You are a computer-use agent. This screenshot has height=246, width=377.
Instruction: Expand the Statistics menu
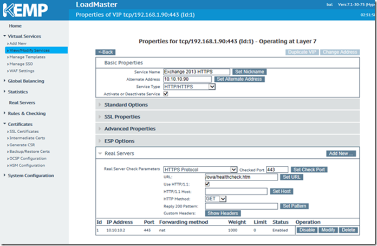coord(17,92)
